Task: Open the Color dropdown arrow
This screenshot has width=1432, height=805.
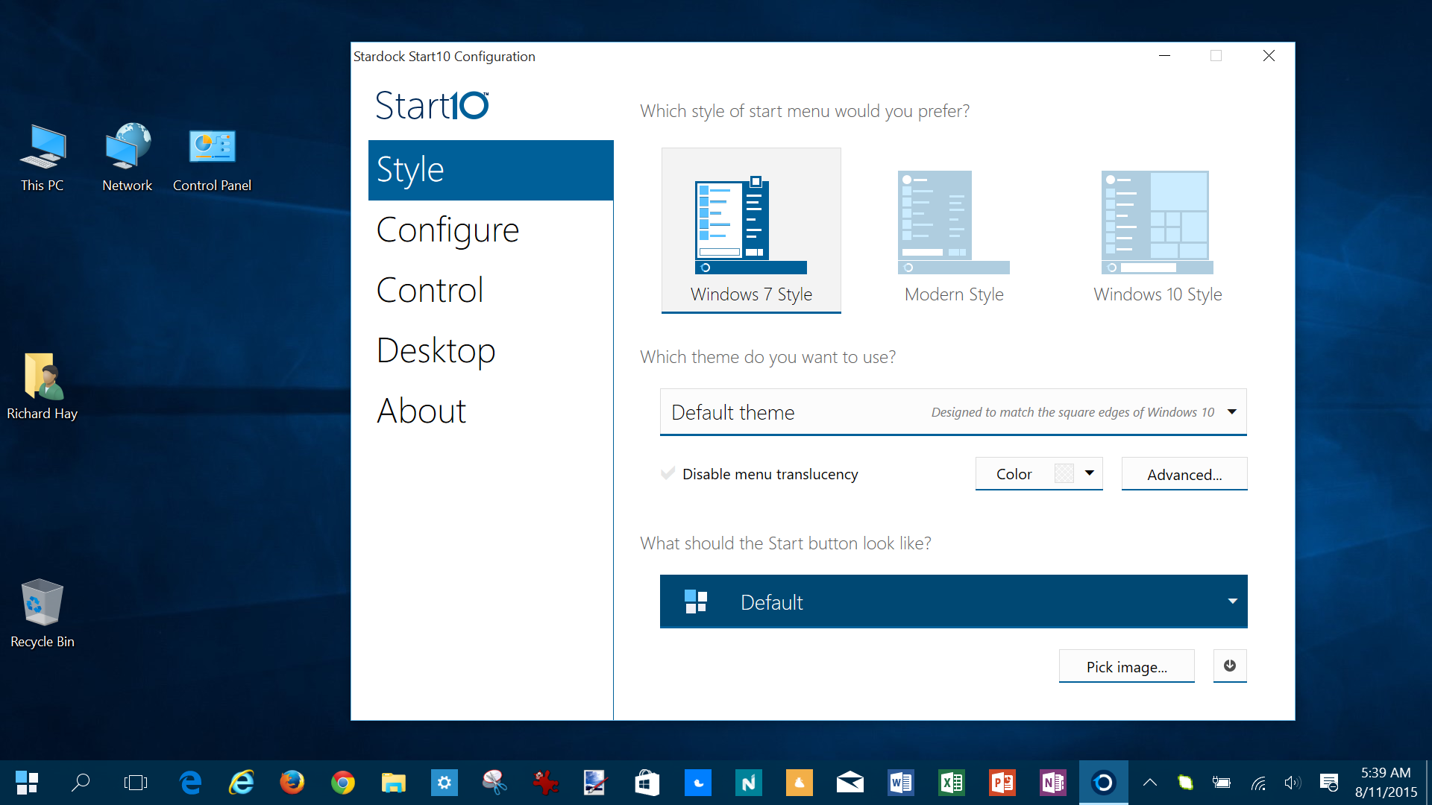Action: click(1089, 473)
